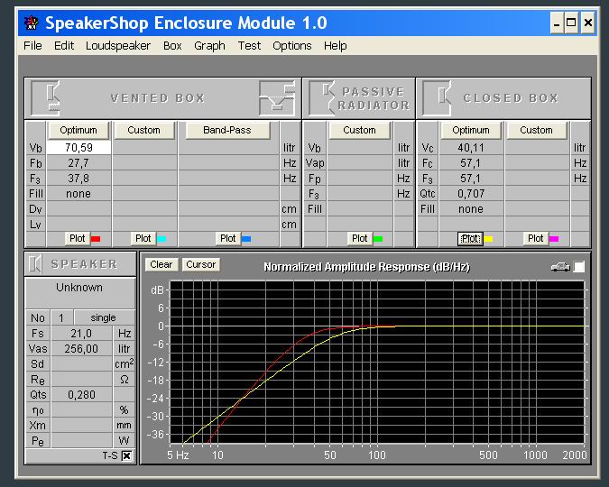Image resolution: width=609 pixels, height=487 pixels.
Task: Click the green passive radiator swatch
Action: point(378,239)
